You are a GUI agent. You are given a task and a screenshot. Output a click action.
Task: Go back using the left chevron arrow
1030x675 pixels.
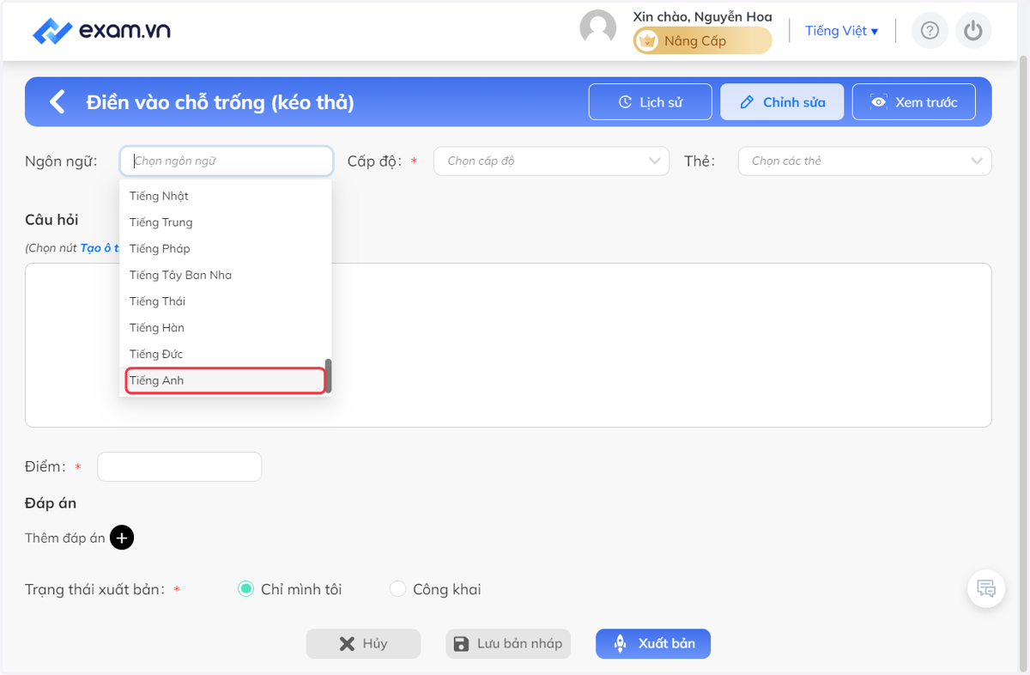click(57, 102)
